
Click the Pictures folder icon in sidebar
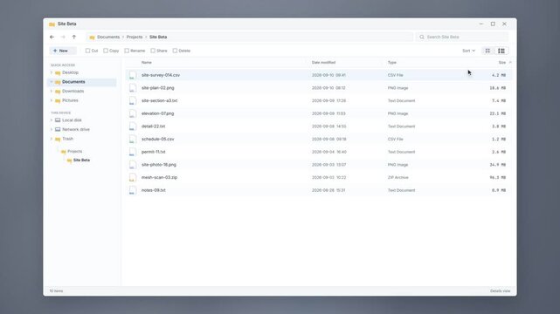click(58, 100)
